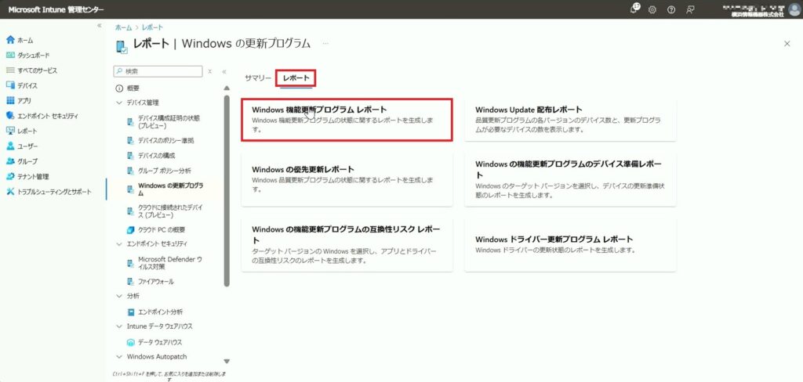
Task: Select the レポート tab
Action: click(x=296, y=78)
